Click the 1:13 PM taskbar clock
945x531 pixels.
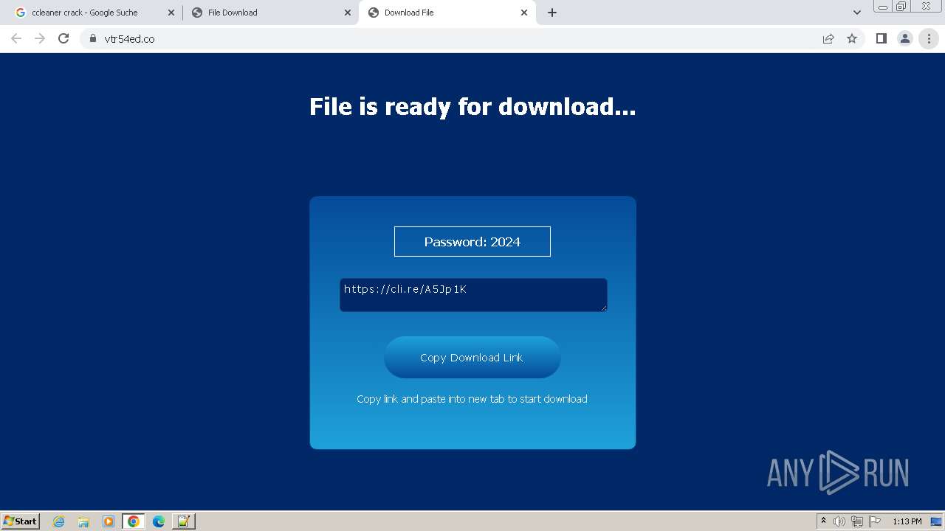(x=907, y=521)
